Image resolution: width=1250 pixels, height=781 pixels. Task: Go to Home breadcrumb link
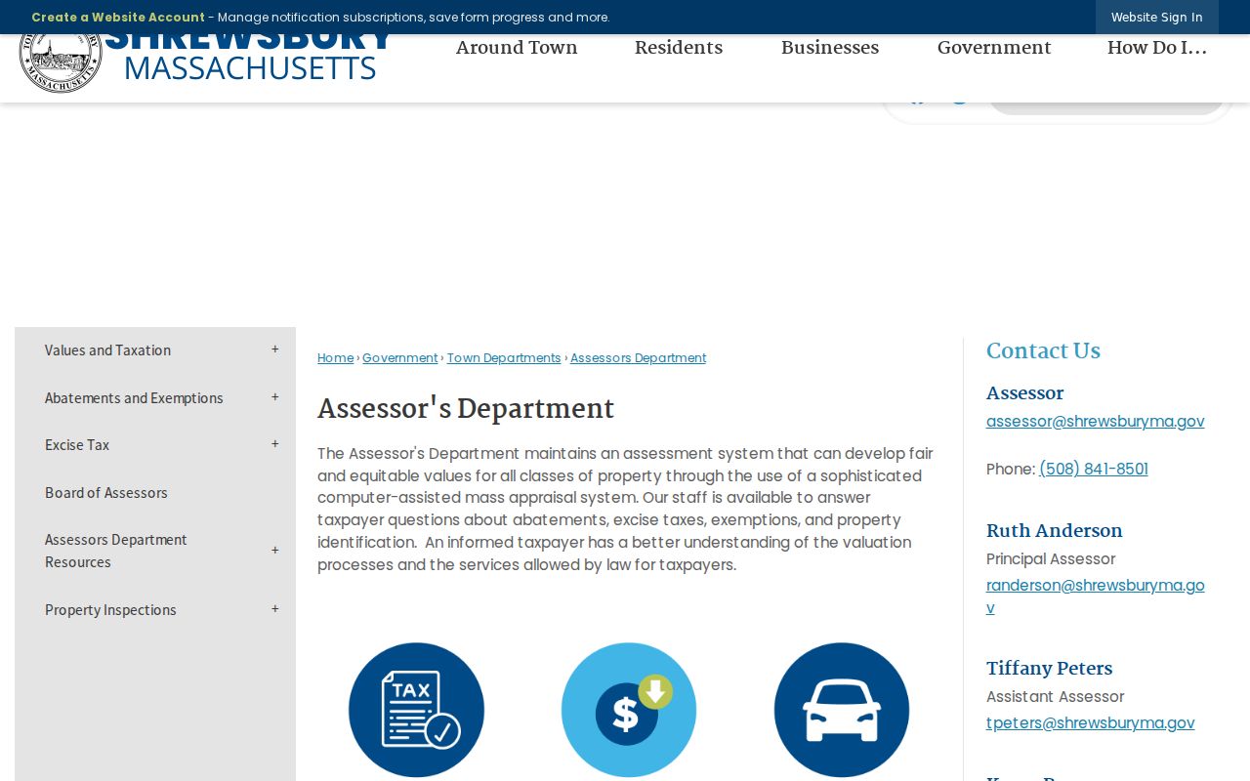(335, 358)
